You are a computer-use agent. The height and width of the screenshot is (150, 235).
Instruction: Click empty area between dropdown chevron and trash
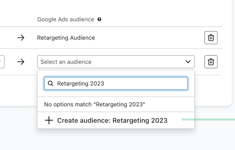coord(199,62)
